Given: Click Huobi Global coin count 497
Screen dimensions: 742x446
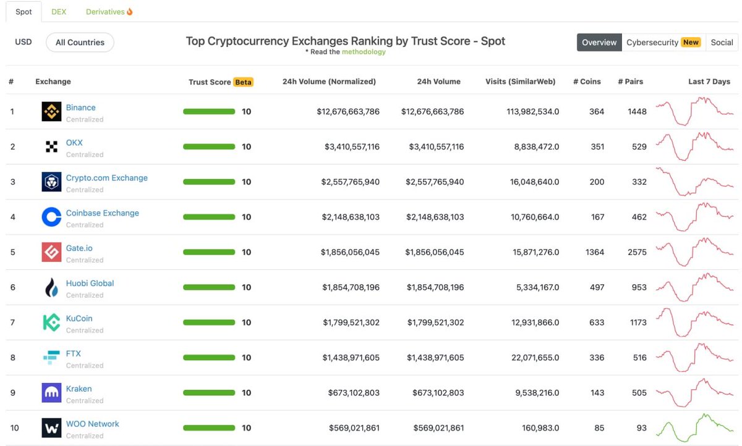Looking at the screenshot, I should tap(597, 287).
